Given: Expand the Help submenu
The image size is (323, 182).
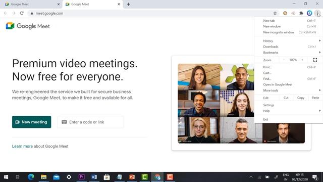Looking at the screenshot, I should pos(288,111).
